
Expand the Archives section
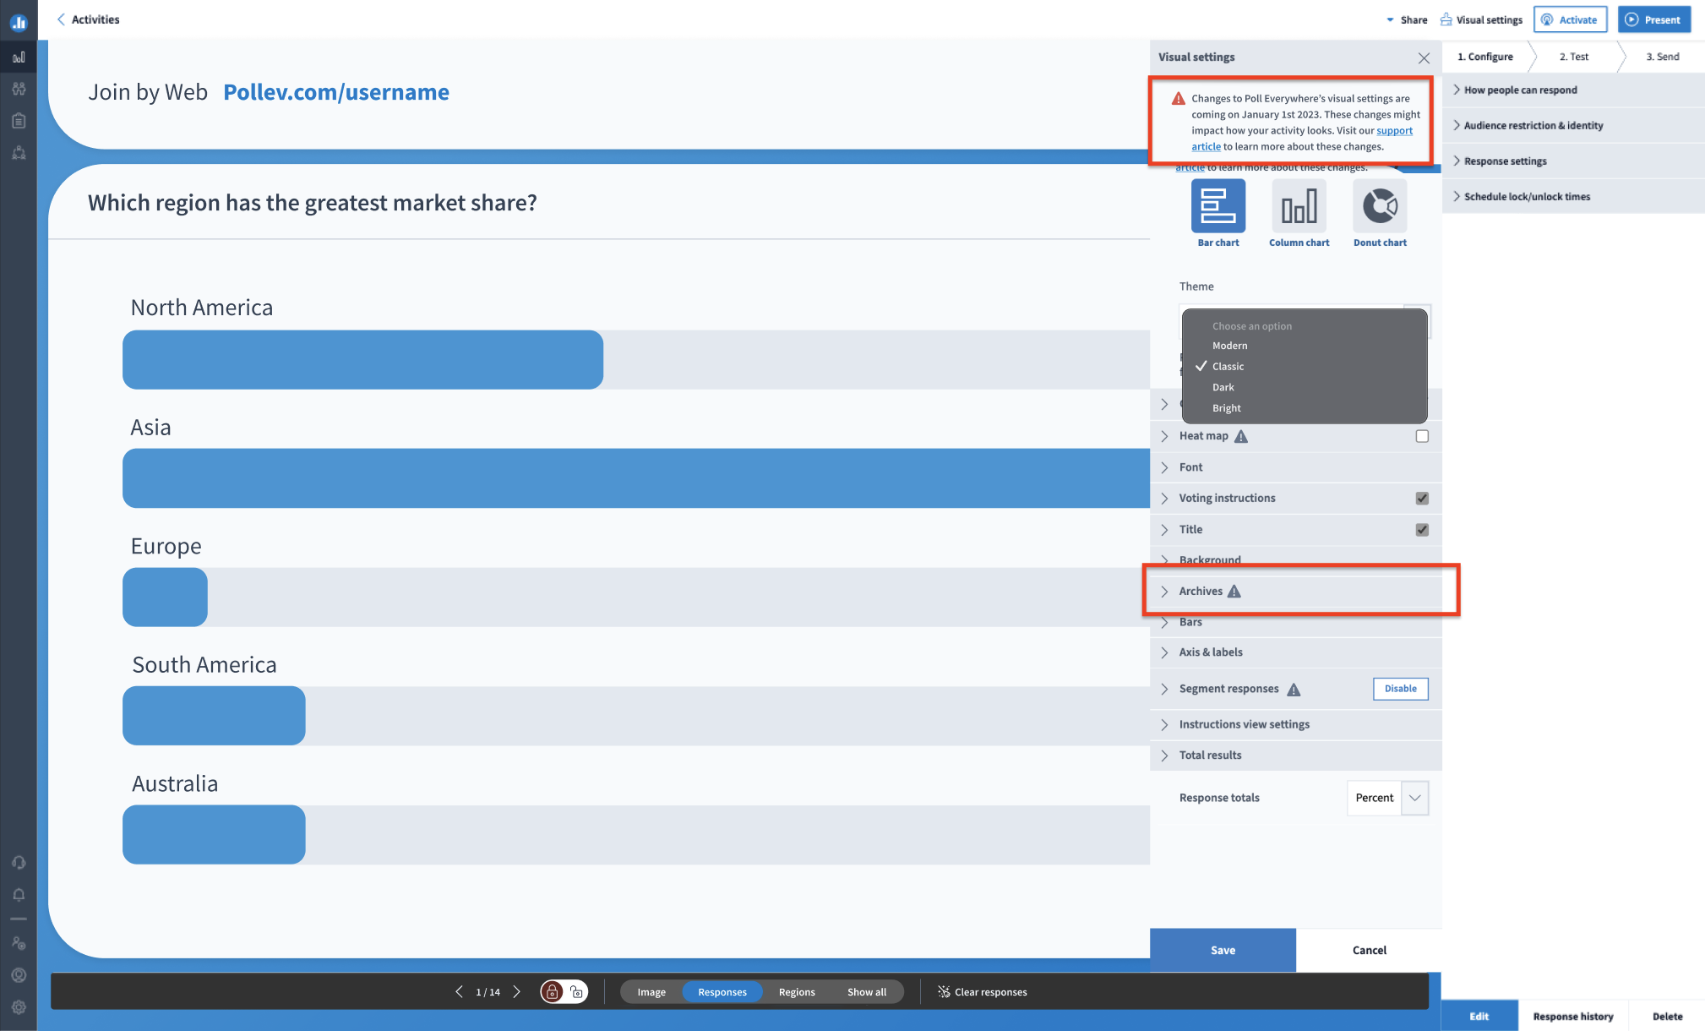(x=1201, y=591)
